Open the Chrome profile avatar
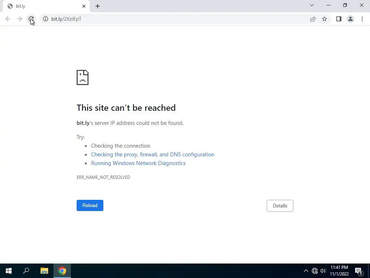The image size is (370, 278). pyautogui.click(x=350, y=19)
